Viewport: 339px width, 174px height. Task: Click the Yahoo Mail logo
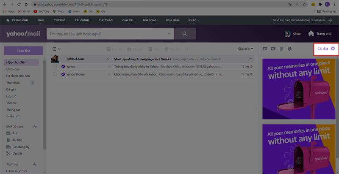coord(23,34)
